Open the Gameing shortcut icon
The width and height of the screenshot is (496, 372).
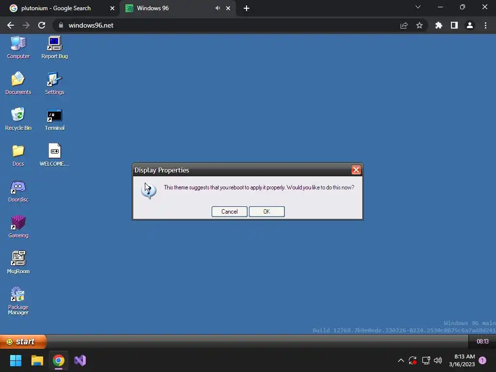(18, 227)
